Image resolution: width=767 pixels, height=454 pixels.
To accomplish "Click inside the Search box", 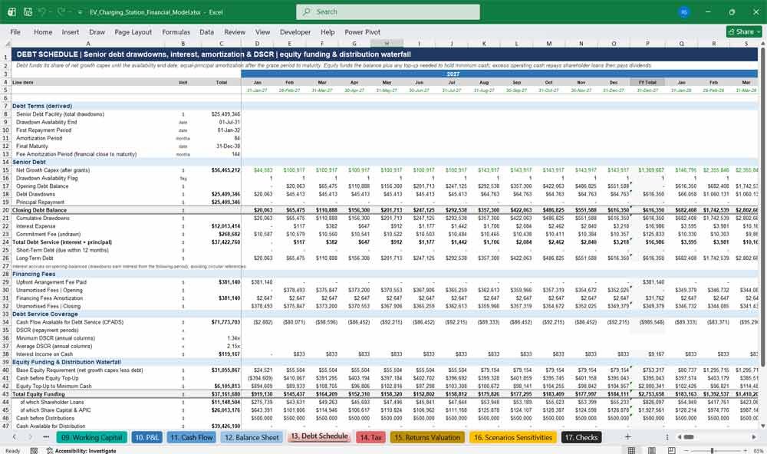I will [x=388, y=12].
